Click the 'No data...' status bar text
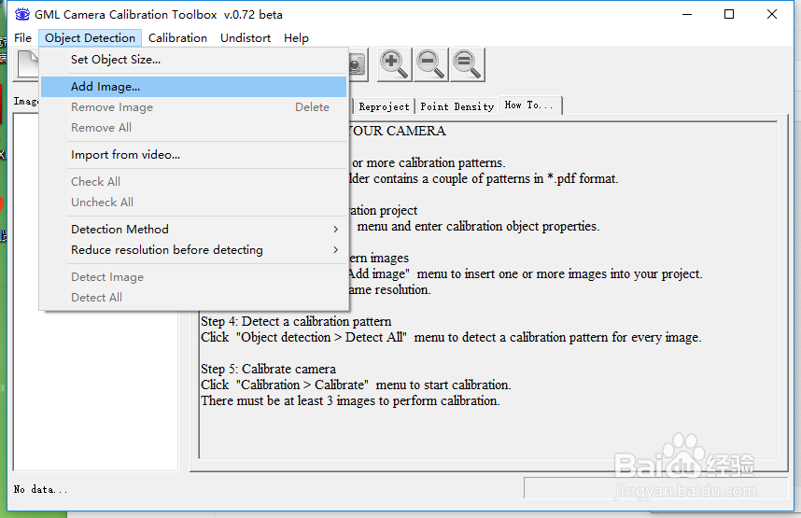Screen dimensions: 801x518 (x=40, y=489)
